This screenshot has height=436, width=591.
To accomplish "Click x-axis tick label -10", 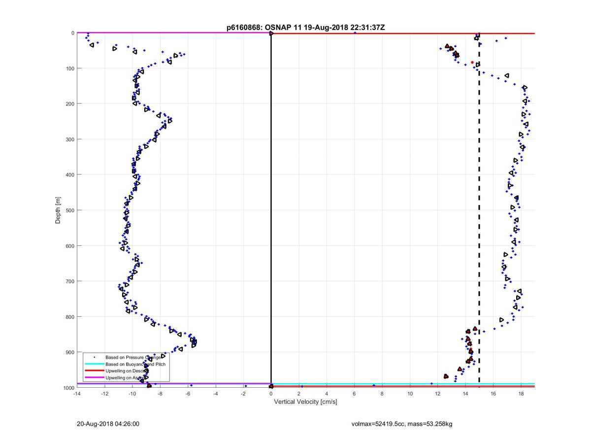I will pos(132,394).
